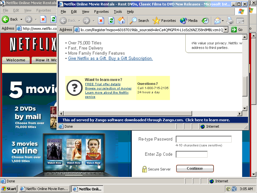Click the 'Call 1-800-715-2135' text

pyautogui.click(x=153, y=88)
